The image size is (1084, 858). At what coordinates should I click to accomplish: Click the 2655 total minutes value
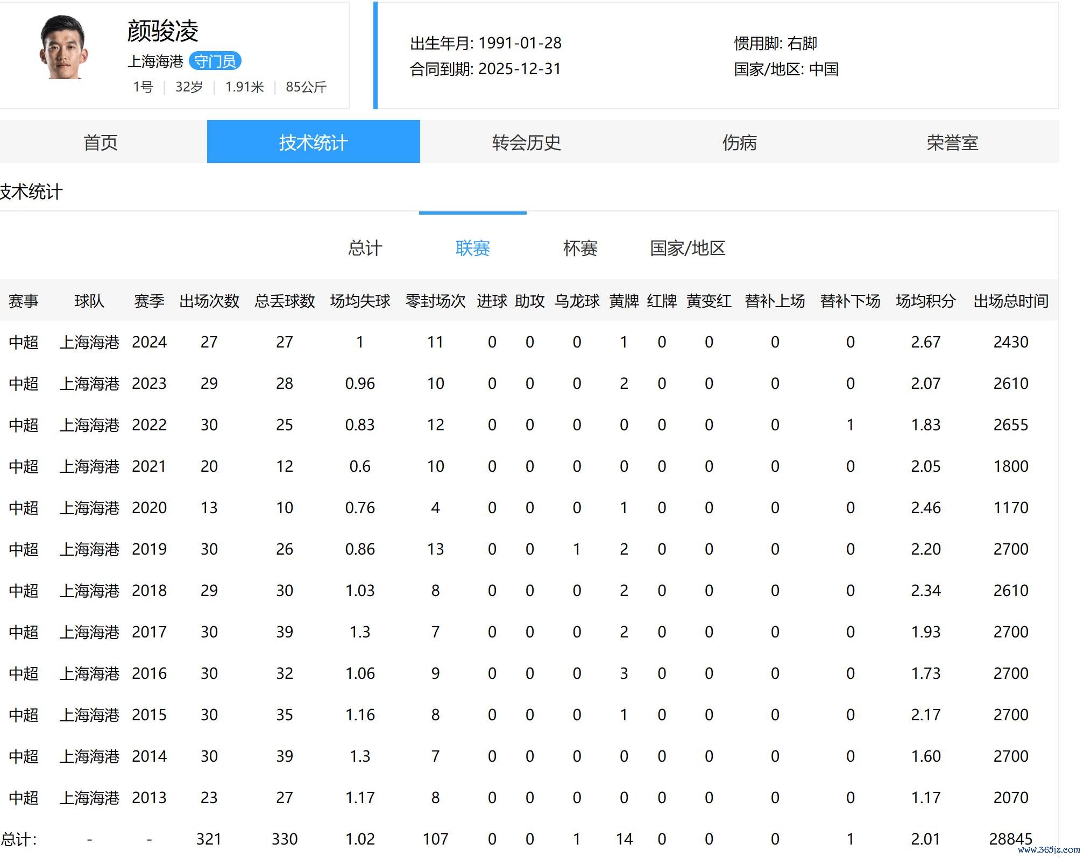click(x=1011, y=425)
